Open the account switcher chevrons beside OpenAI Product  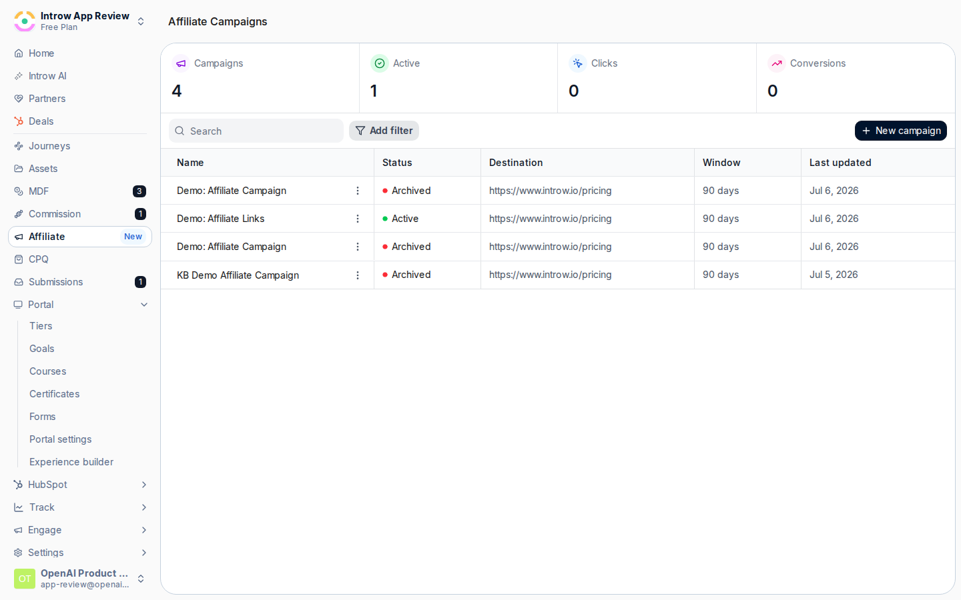[141, 579]
